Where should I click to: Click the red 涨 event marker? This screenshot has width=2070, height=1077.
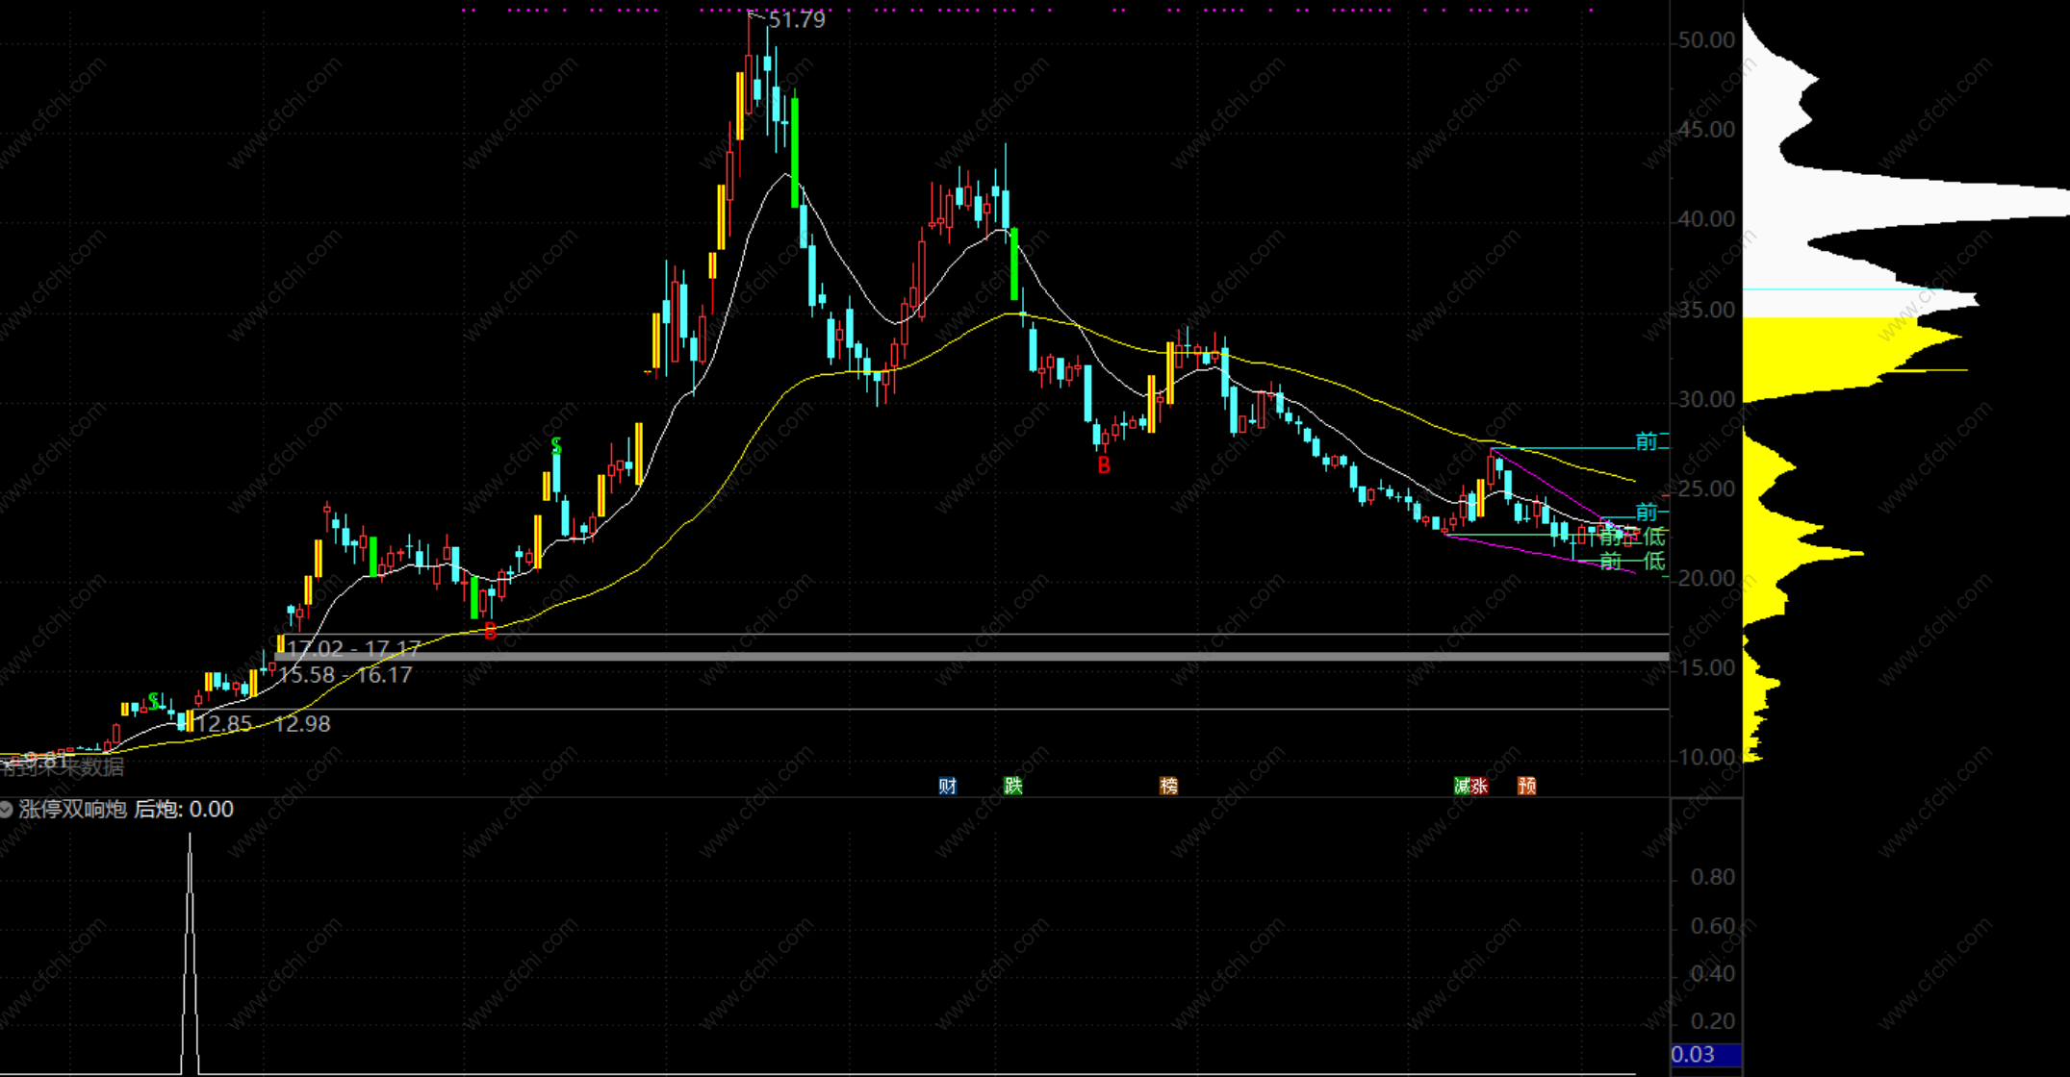click(1480, 786)
